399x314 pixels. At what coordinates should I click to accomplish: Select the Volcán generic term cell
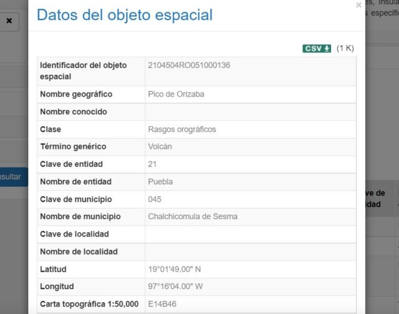click(251, 147)
